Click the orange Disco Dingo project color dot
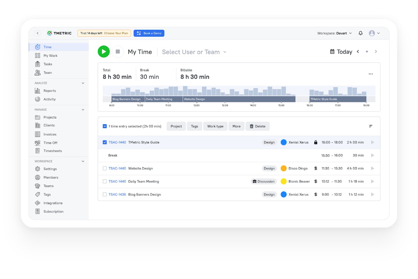The height and width of the screenshot is (279, 418). point(284,168)
